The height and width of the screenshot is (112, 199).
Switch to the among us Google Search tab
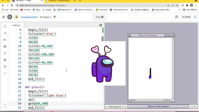click(60, 1)
